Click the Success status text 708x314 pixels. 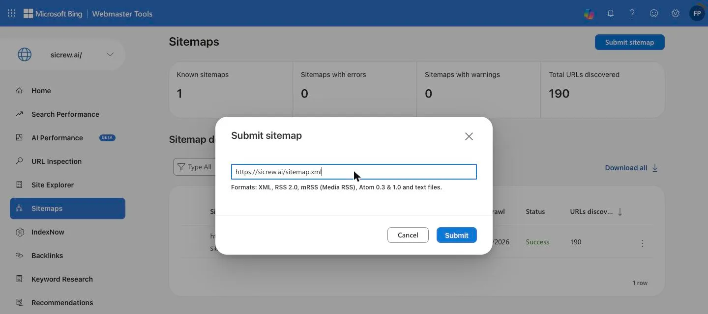(x=537, y=242)
